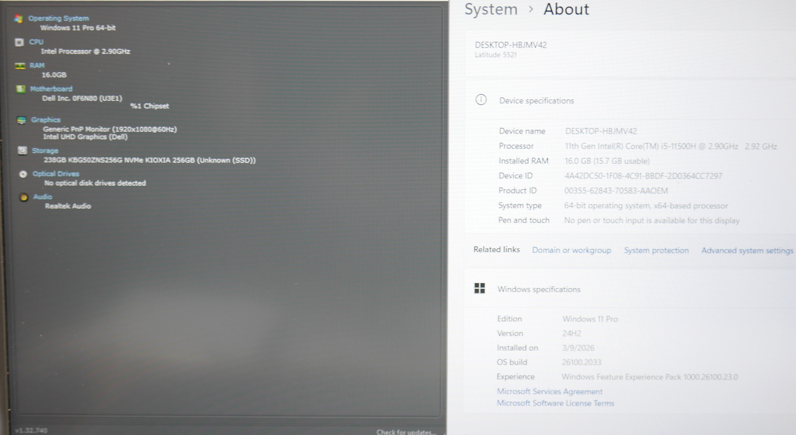
Task: Click the CPU chip icon in Speccy
Action: point(19,42)
